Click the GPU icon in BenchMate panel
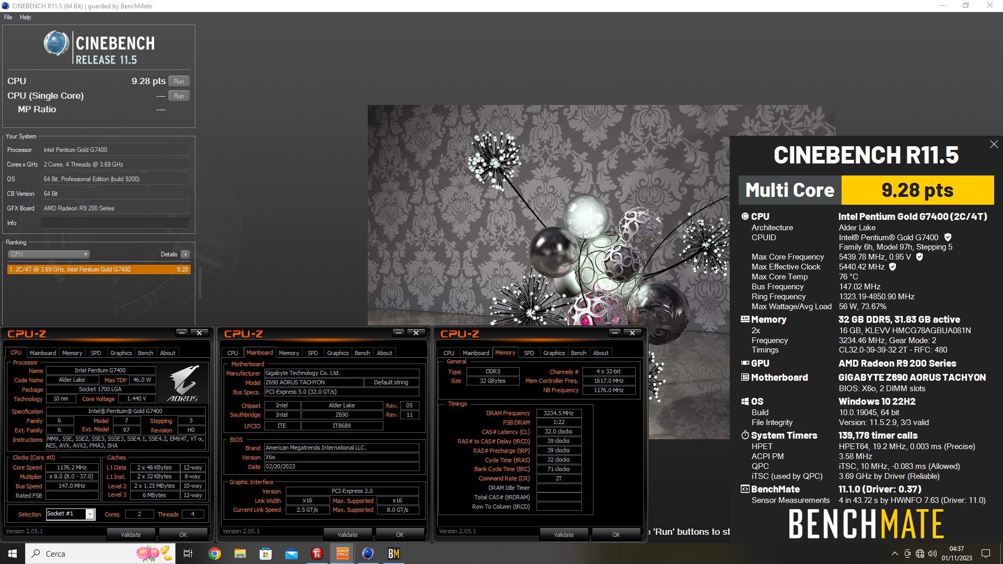Viewport: 1003px width, 564px height. tap(745, 363)
